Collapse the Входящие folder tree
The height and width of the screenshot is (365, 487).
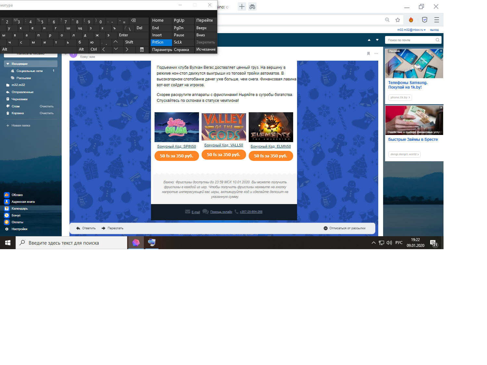(8, 64)
